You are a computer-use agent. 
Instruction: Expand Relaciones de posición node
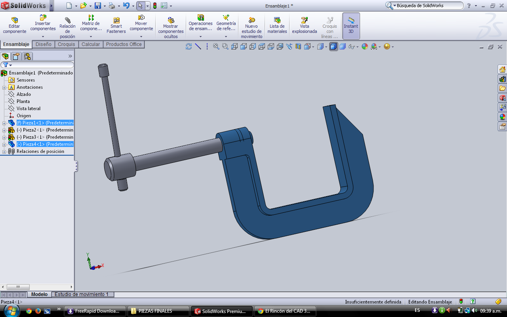(4, 151)
